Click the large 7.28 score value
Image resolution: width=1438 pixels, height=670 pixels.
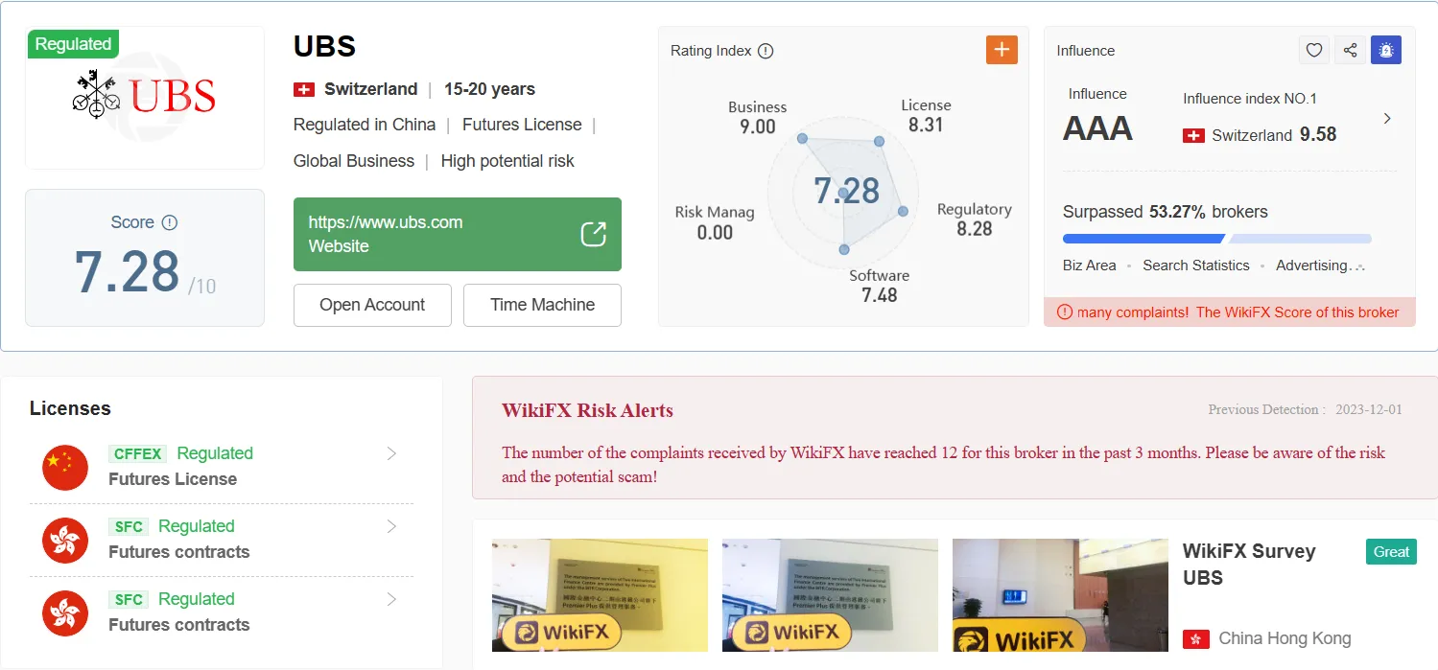tap(127, 271)
